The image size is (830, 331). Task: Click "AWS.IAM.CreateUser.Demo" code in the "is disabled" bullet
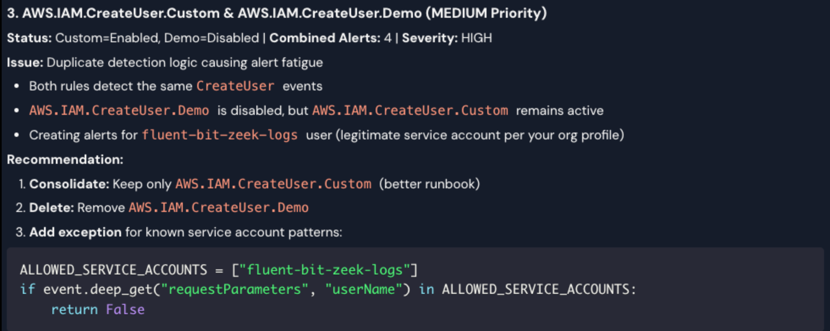tap(119, 111)
